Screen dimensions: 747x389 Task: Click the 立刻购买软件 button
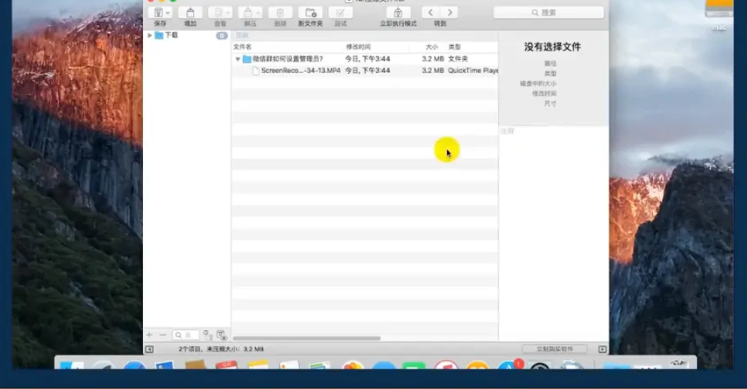point(555,349)
